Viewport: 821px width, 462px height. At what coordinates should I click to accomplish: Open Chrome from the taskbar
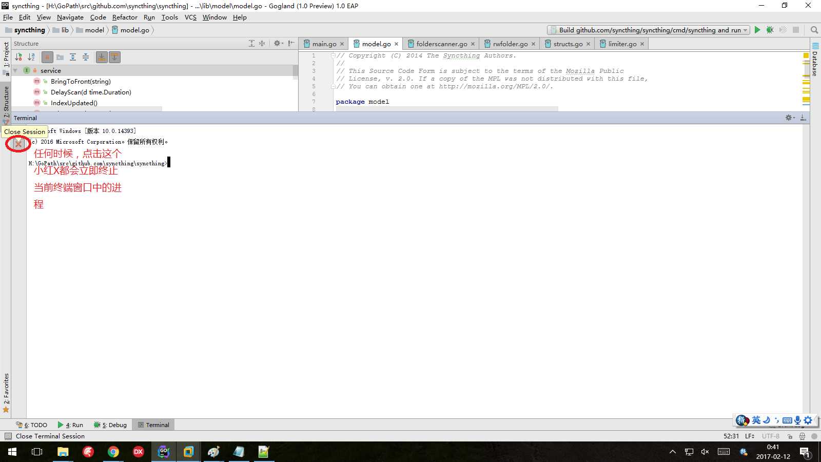113,452
